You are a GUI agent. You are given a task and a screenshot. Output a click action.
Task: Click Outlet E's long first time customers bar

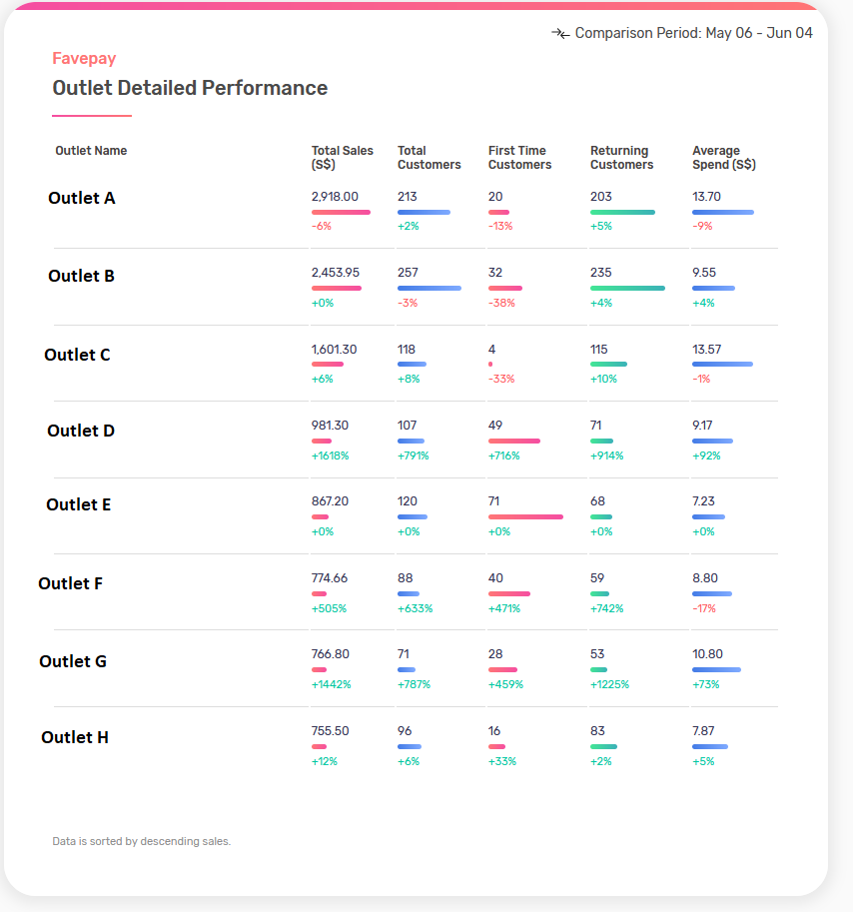click(527, 517)
